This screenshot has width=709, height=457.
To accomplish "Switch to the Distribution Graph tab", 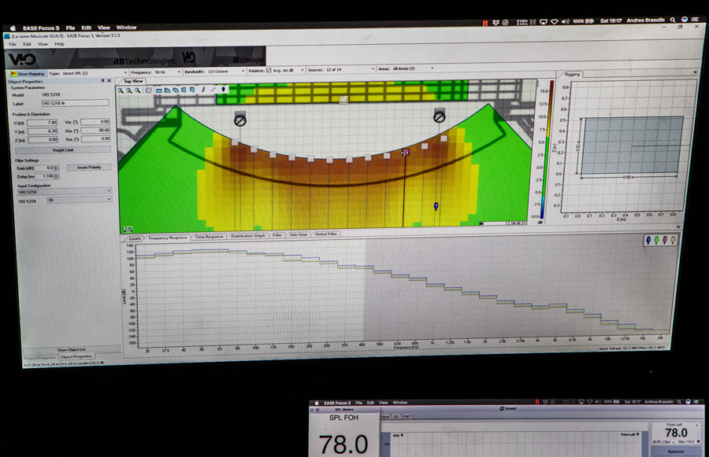I will (248, 236).
